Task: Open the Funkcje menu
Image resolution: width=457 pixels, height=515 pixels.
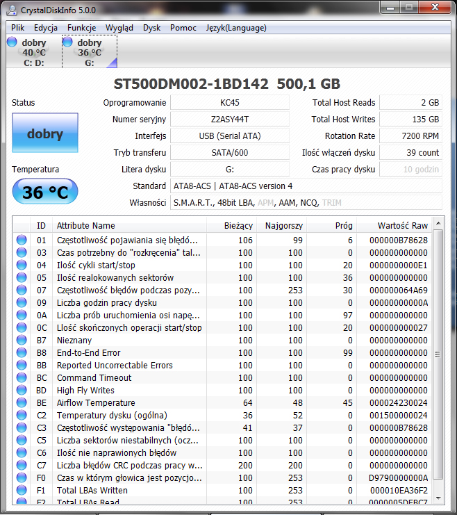Action: (81, 28)
